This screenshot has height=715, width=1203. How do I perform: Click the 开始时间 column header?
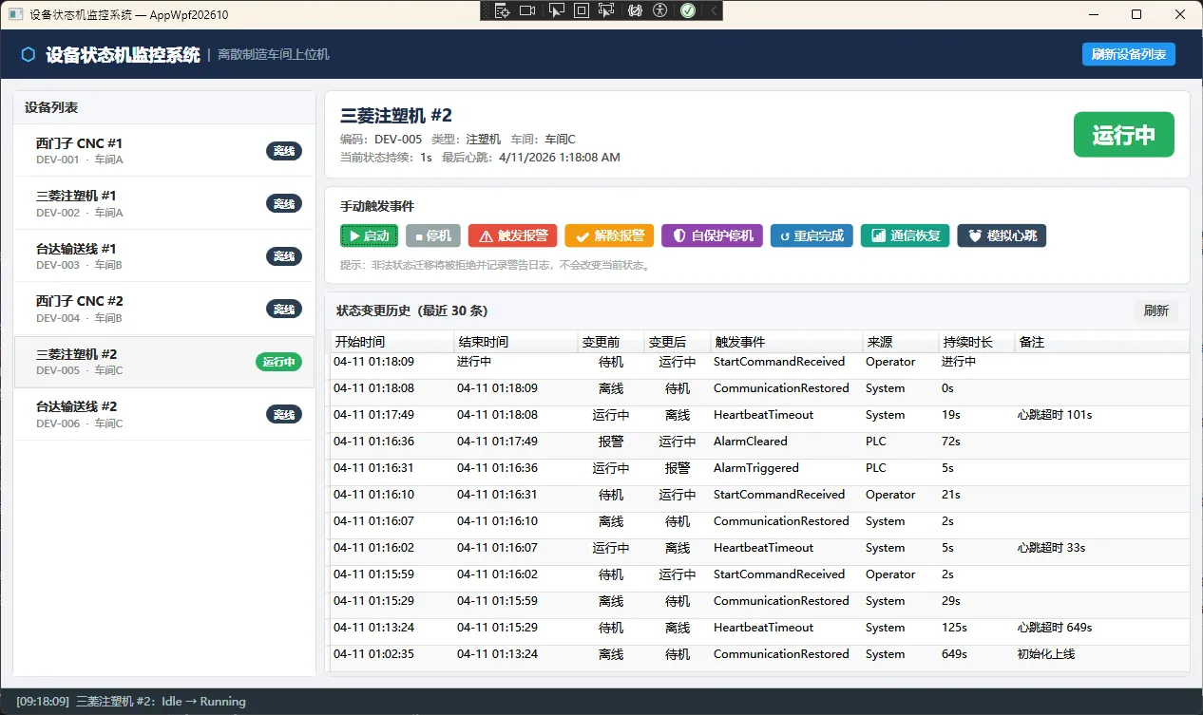(x=391, y=342)
